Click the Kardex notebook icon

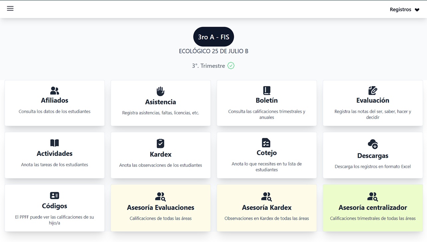pyautogui.click(x=160, y=143)
